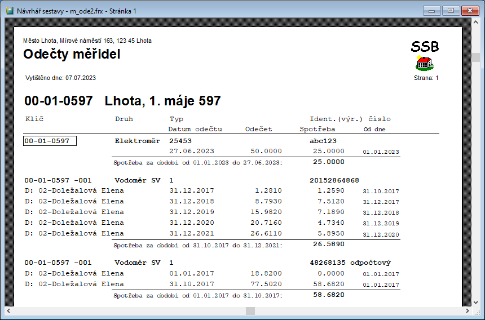Click the report title Odečty měřidel

pyautogui.click(x=72, y=55)
